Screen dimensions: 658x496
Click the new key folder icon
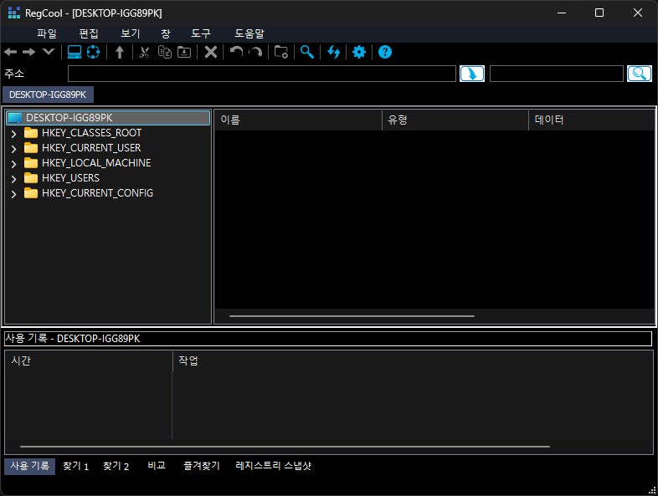(x=280, y=52)
